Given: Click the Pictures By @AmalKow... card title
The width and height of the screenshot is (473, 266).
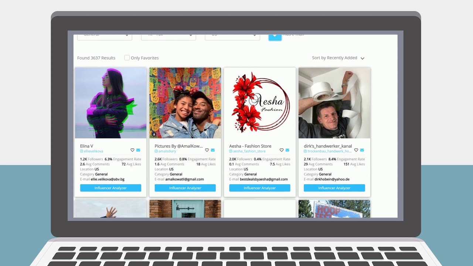Looking at the screenshot, I should 178,146.
